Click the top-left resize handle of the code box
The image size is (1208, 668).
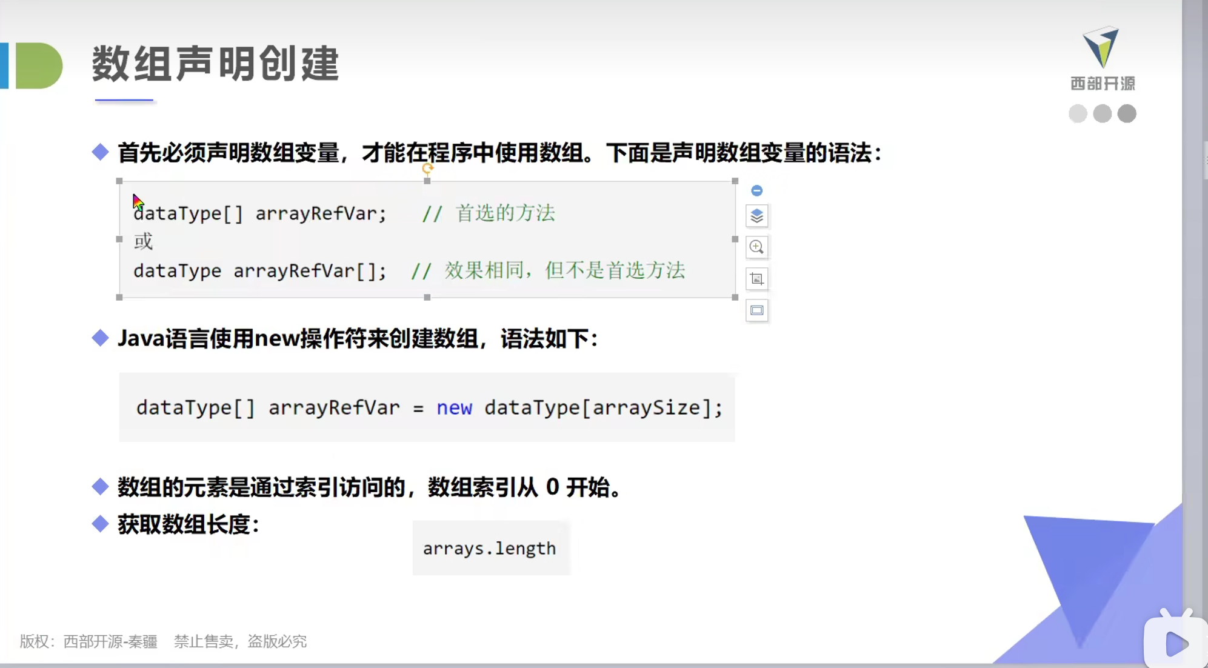(x=119, y=181)
